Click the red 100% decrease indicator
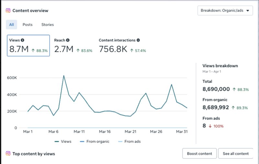This screenshot has width=259, height=164. (216, 126)
